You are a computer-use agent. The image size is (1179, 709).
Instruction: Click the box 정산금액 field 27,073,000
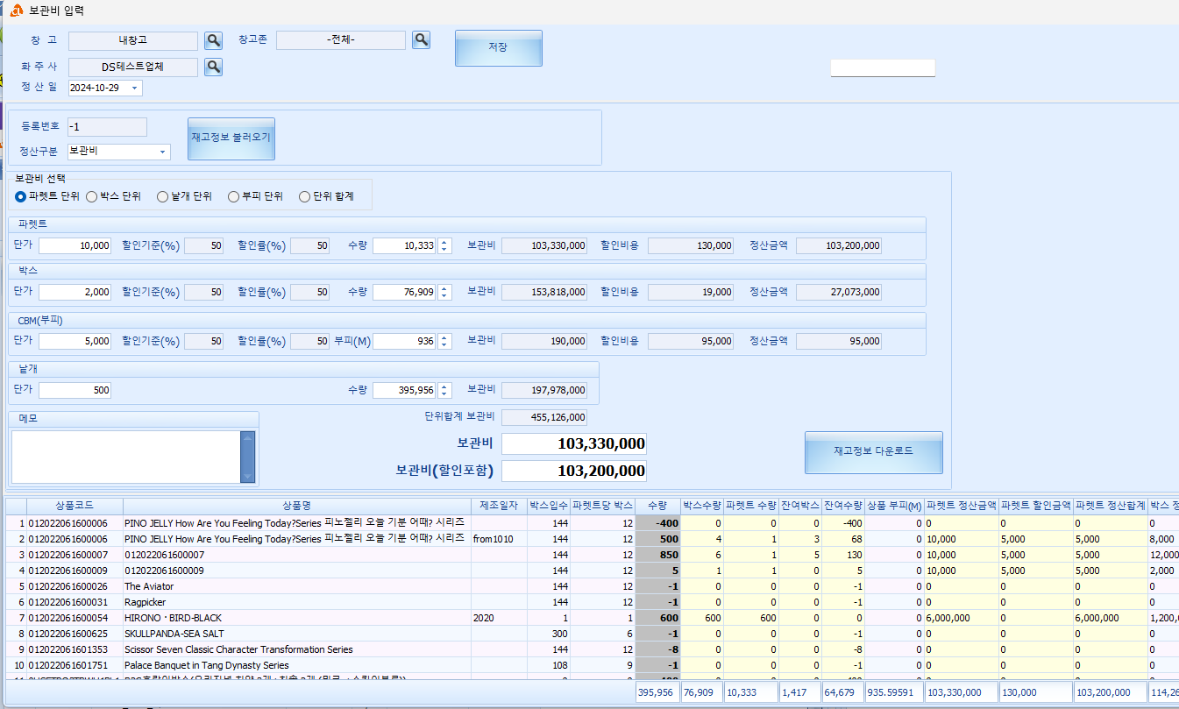tap(839, 292)
